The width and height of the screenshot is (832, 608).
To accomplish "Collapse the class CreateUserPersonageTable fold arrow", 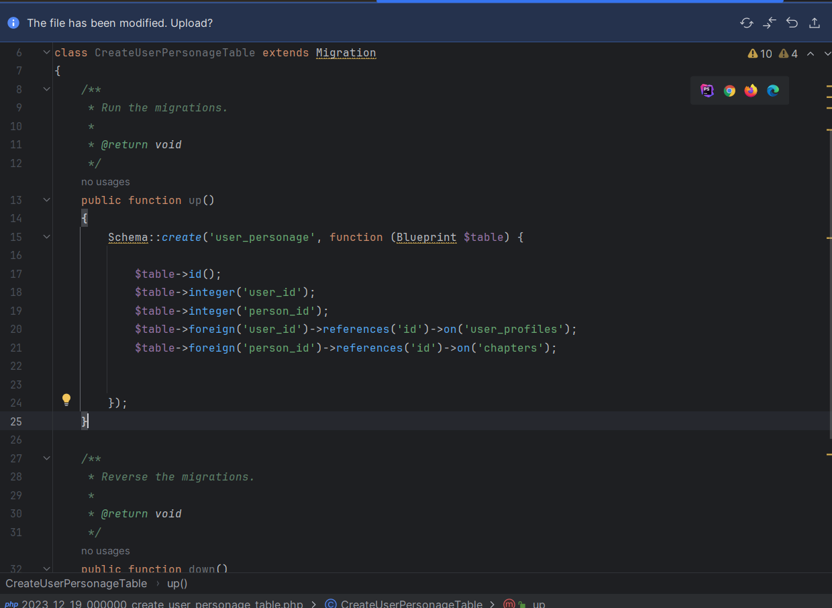I will (47, 52).
